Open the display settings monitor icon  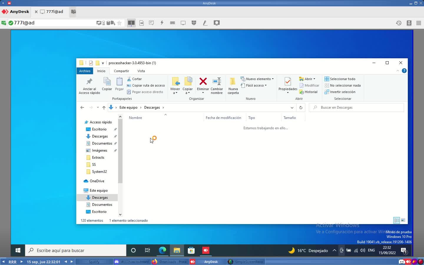(x=183, y=23)
